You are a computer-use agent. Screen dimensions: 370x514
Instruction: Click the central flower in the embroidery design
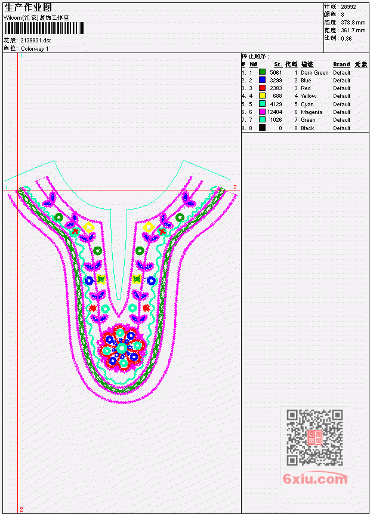[x=122, y=348]
